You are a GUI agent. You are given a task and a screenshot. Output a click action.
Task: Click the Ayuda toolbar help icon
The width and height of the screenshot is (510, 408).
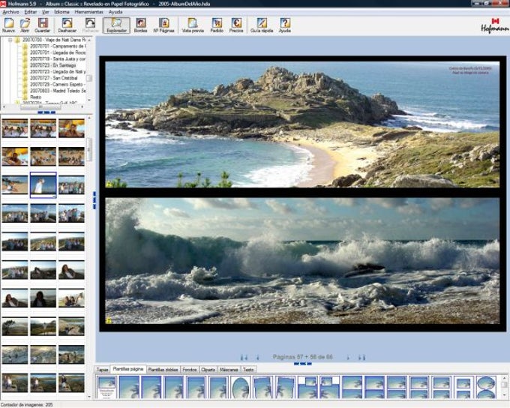(284, 25)
